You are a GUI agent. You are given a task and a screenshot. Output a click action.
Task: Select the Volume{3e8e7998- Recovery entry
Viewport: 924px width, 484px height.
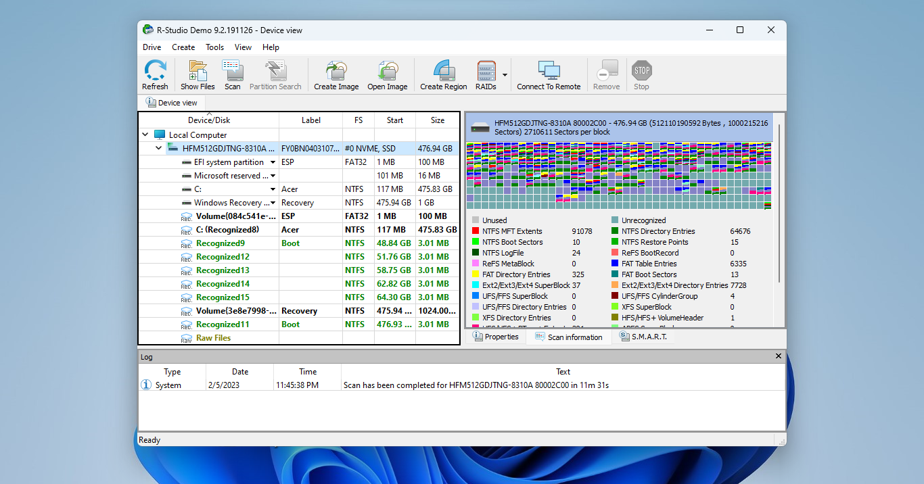point(299,311)
